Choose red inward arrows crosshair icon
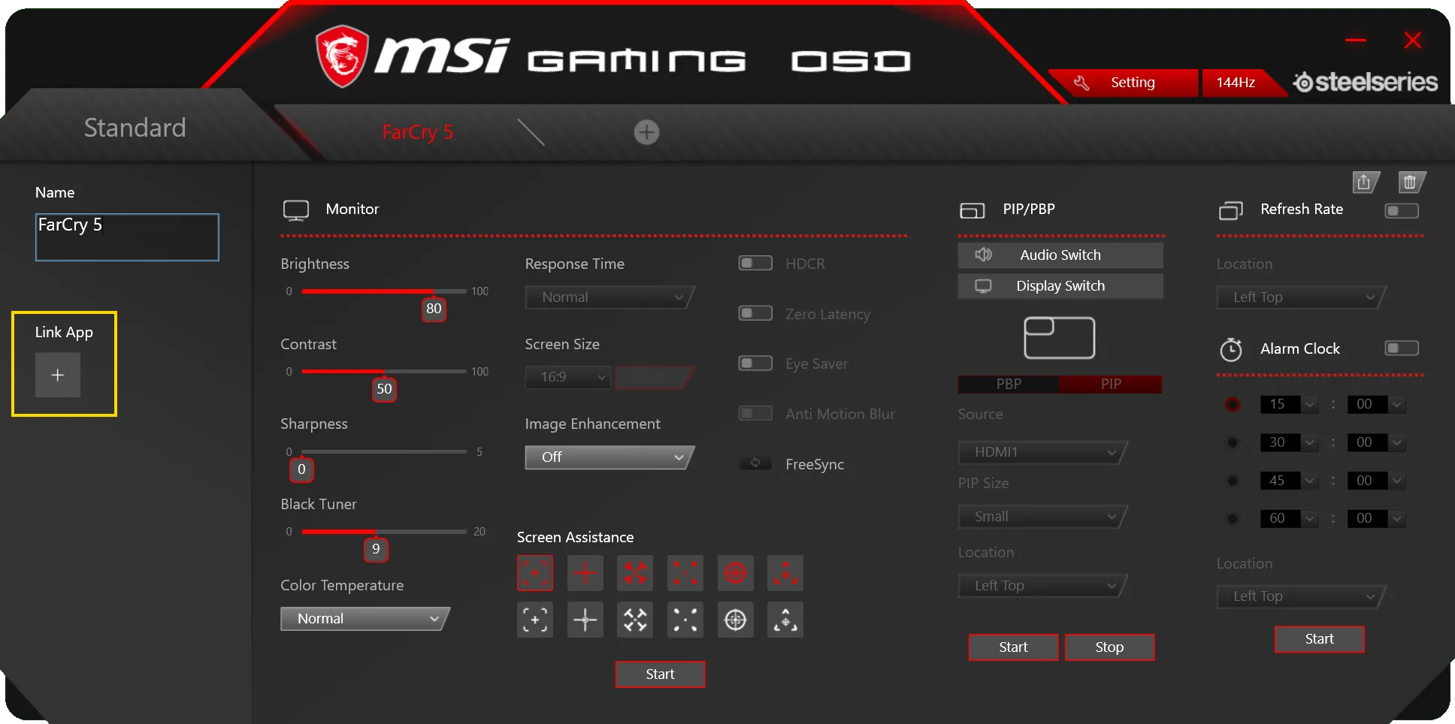The image size is (1455, 724). [635, 574]
